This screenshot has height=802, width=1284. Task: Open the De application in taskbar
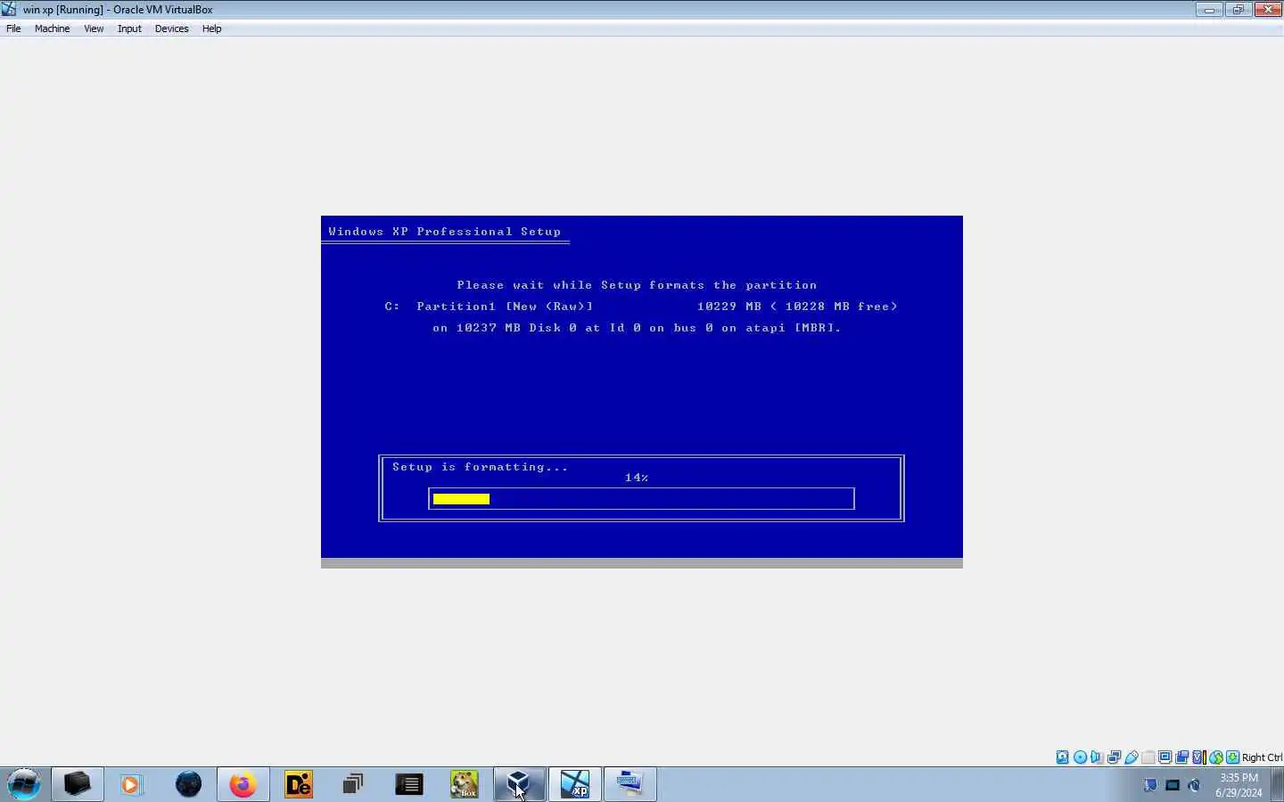pyautogui.click(x=299, y=784)
